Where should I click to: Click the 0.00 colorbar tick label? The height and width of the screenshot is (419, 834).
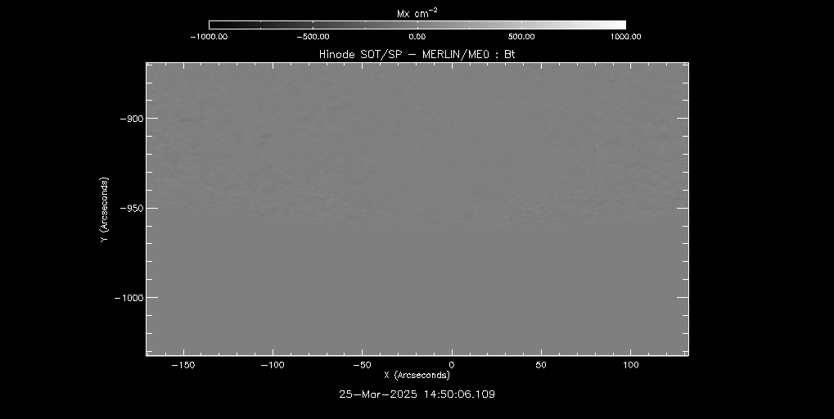417,37
